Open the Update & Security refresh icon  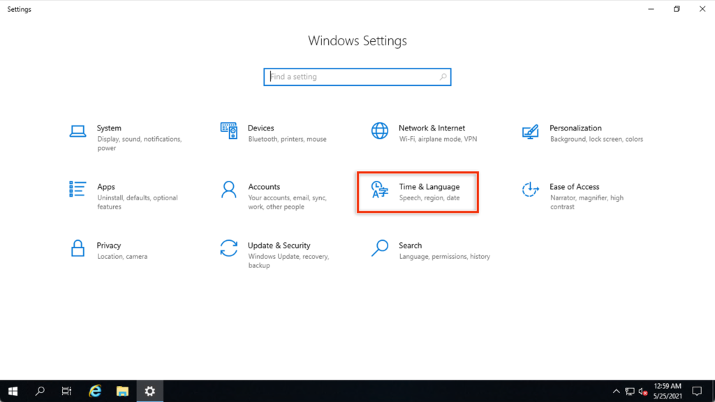coord(228,248)
